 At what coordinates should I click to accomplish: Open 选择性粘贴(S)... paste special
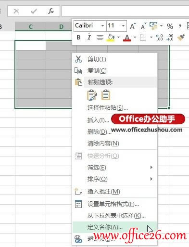[114, 108]
